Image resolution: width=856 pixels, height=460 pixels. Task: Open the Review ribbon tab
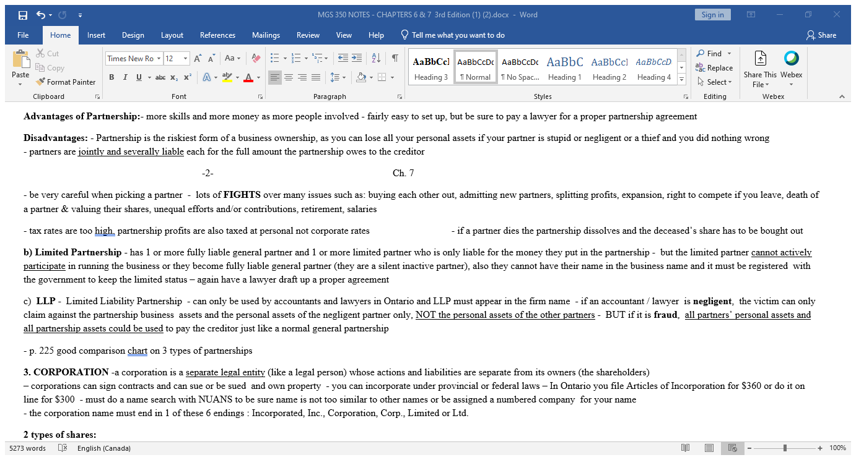click(x=308, y=35)
